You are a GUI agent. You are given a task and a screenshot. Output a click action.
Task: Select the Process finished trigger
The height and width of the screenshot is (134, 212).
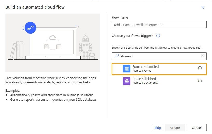[x=159, y=81]
